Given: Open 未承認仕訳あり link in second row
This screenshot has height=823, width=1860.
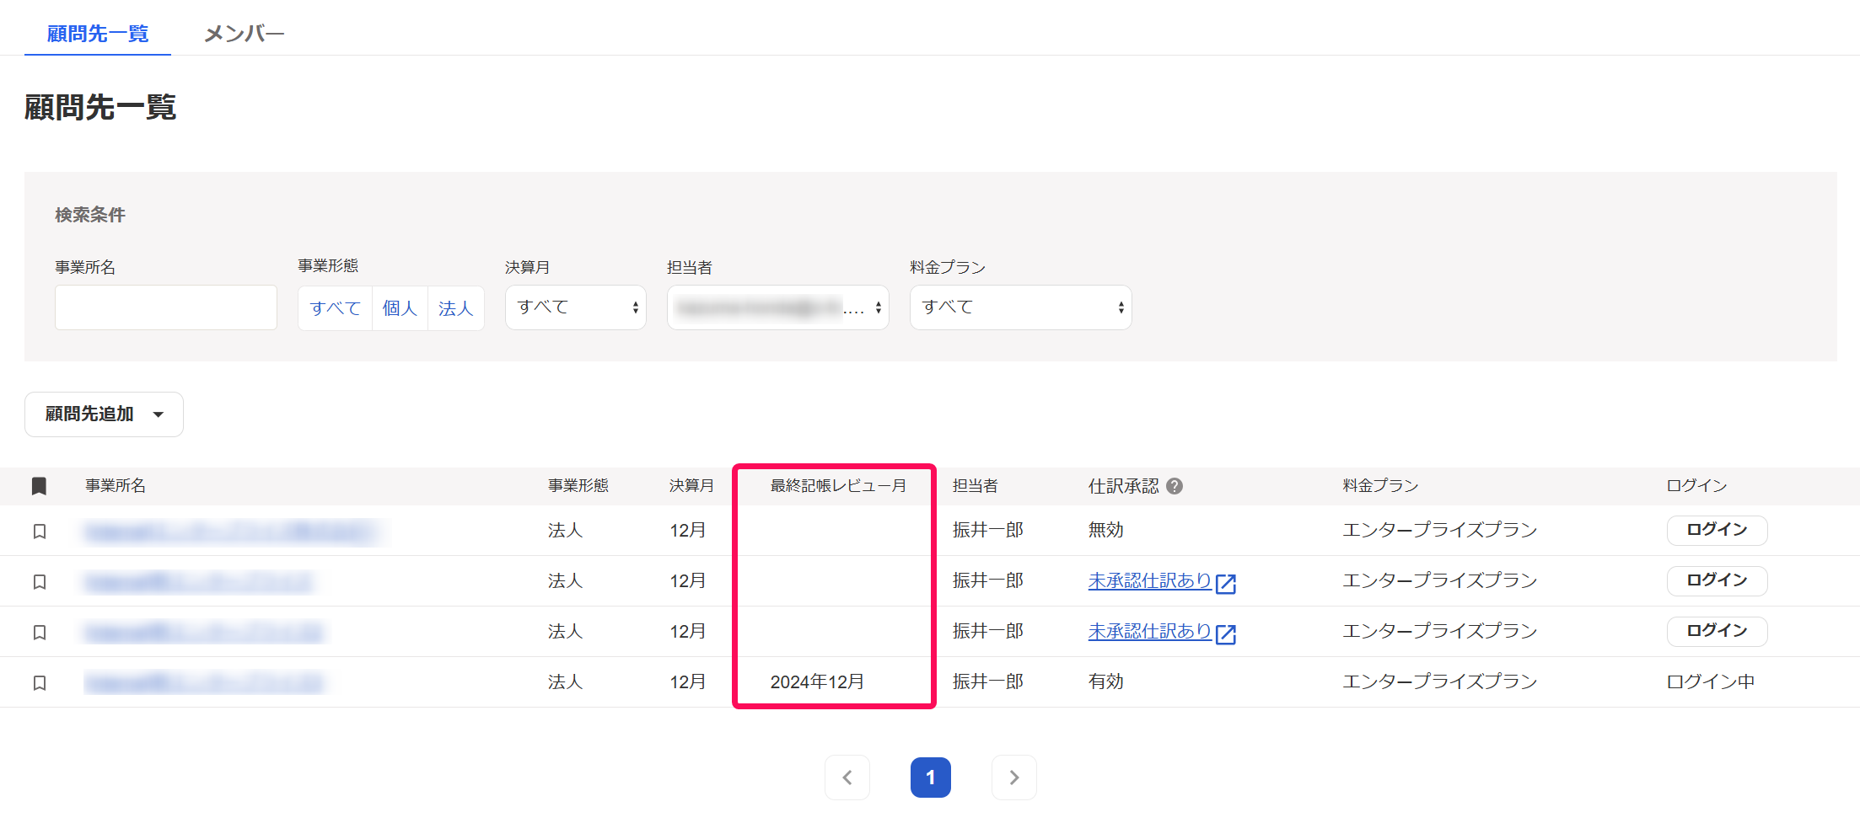Looking at the screenshot, I should [x=1149, y=581].
